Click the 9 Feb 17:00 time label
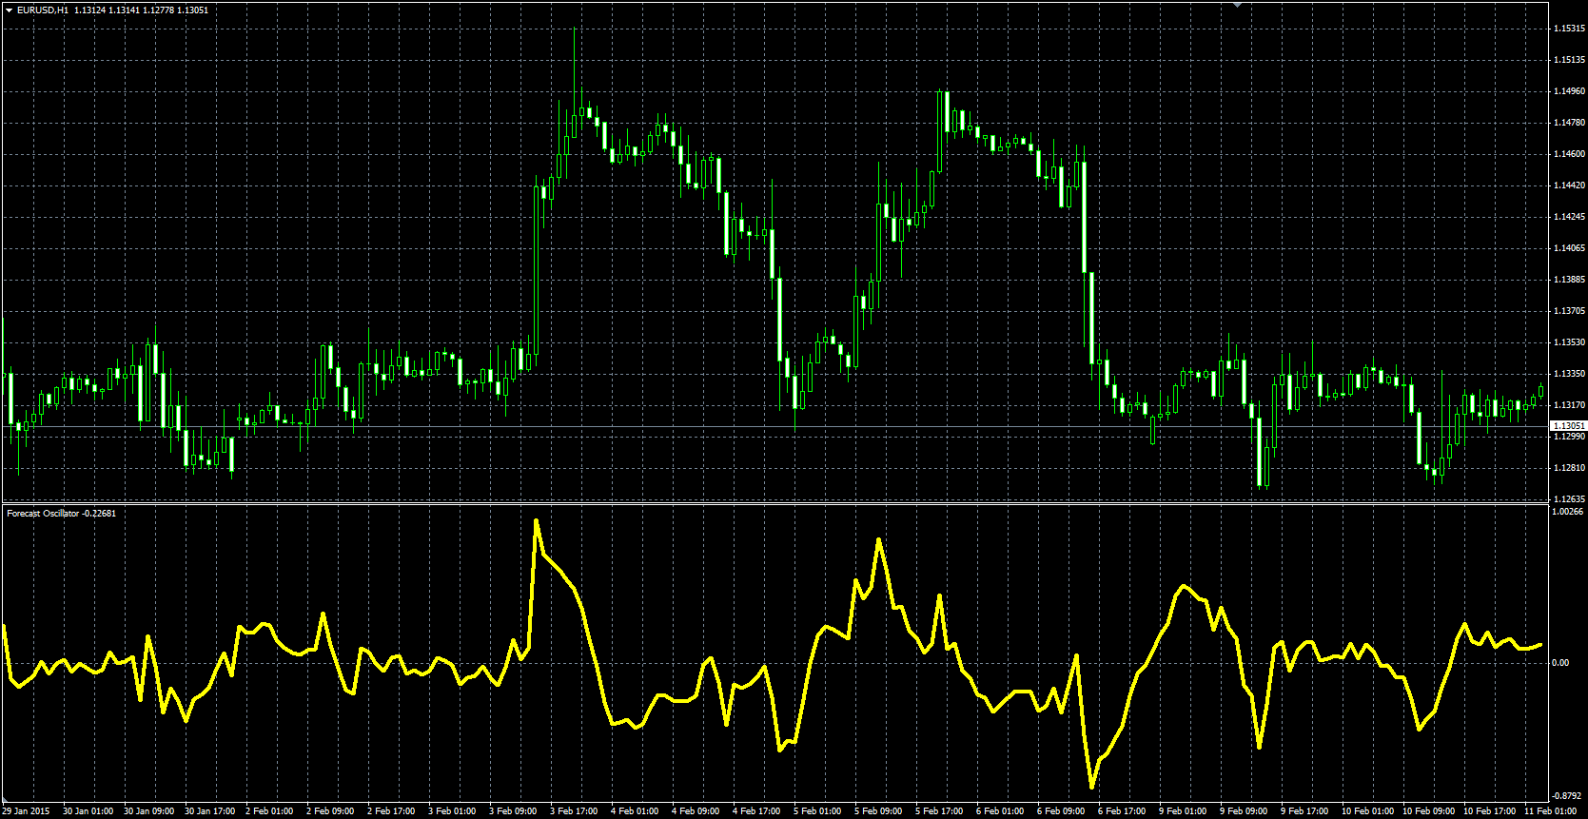Screen dimensions: 1588x819 tap(1305, 811)
